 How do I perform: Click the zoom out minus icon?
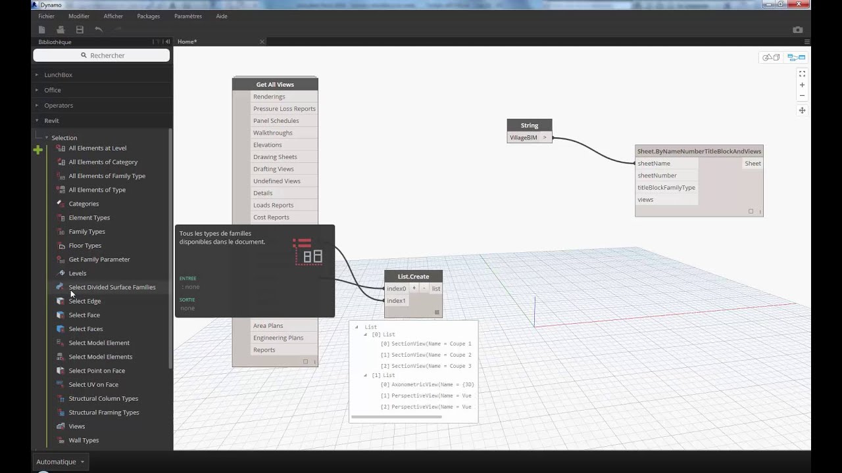point(802,95)
